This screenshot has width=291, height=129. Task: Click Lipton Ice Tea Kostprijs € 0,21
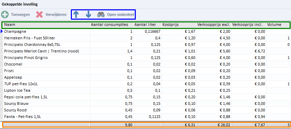point(179,90)
